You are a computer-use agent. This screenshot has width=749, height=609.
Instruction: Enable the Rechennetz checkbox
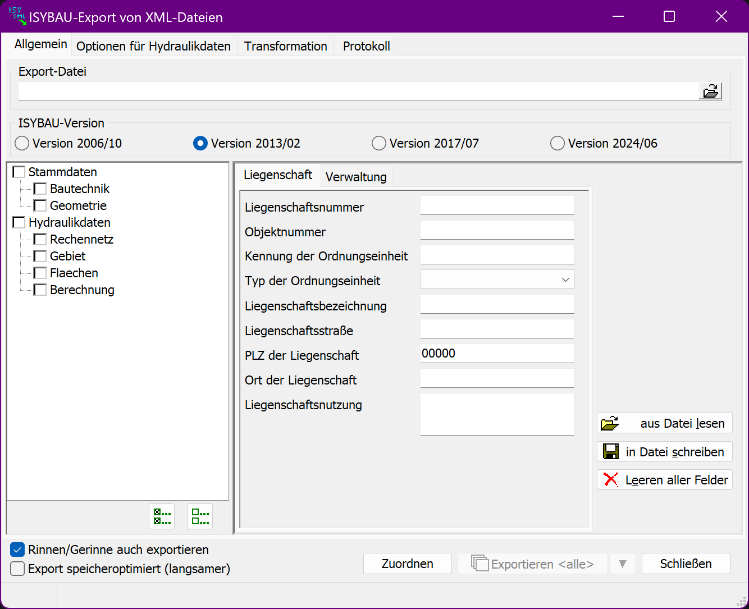(x=40, y=240)
